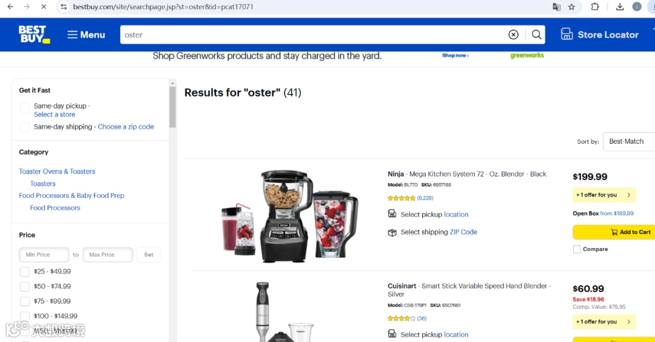Bookmark this page with the star icon

coord(571,7)
